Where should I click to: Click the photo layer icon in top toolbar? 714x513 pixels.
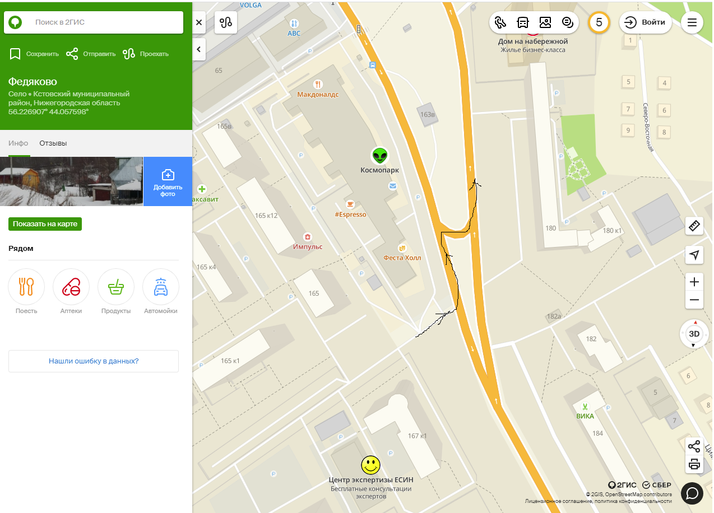[545, 22]
